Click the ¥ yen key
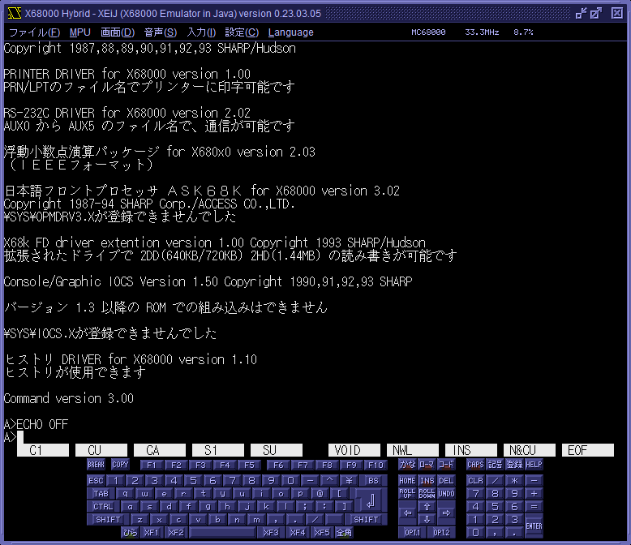 click(x=349, y=481)
